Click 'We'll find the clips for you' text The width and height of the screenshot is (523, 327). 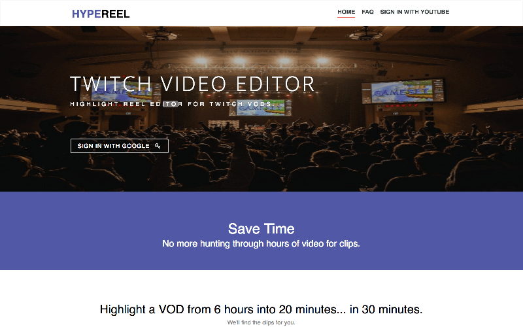click(261, 322)
